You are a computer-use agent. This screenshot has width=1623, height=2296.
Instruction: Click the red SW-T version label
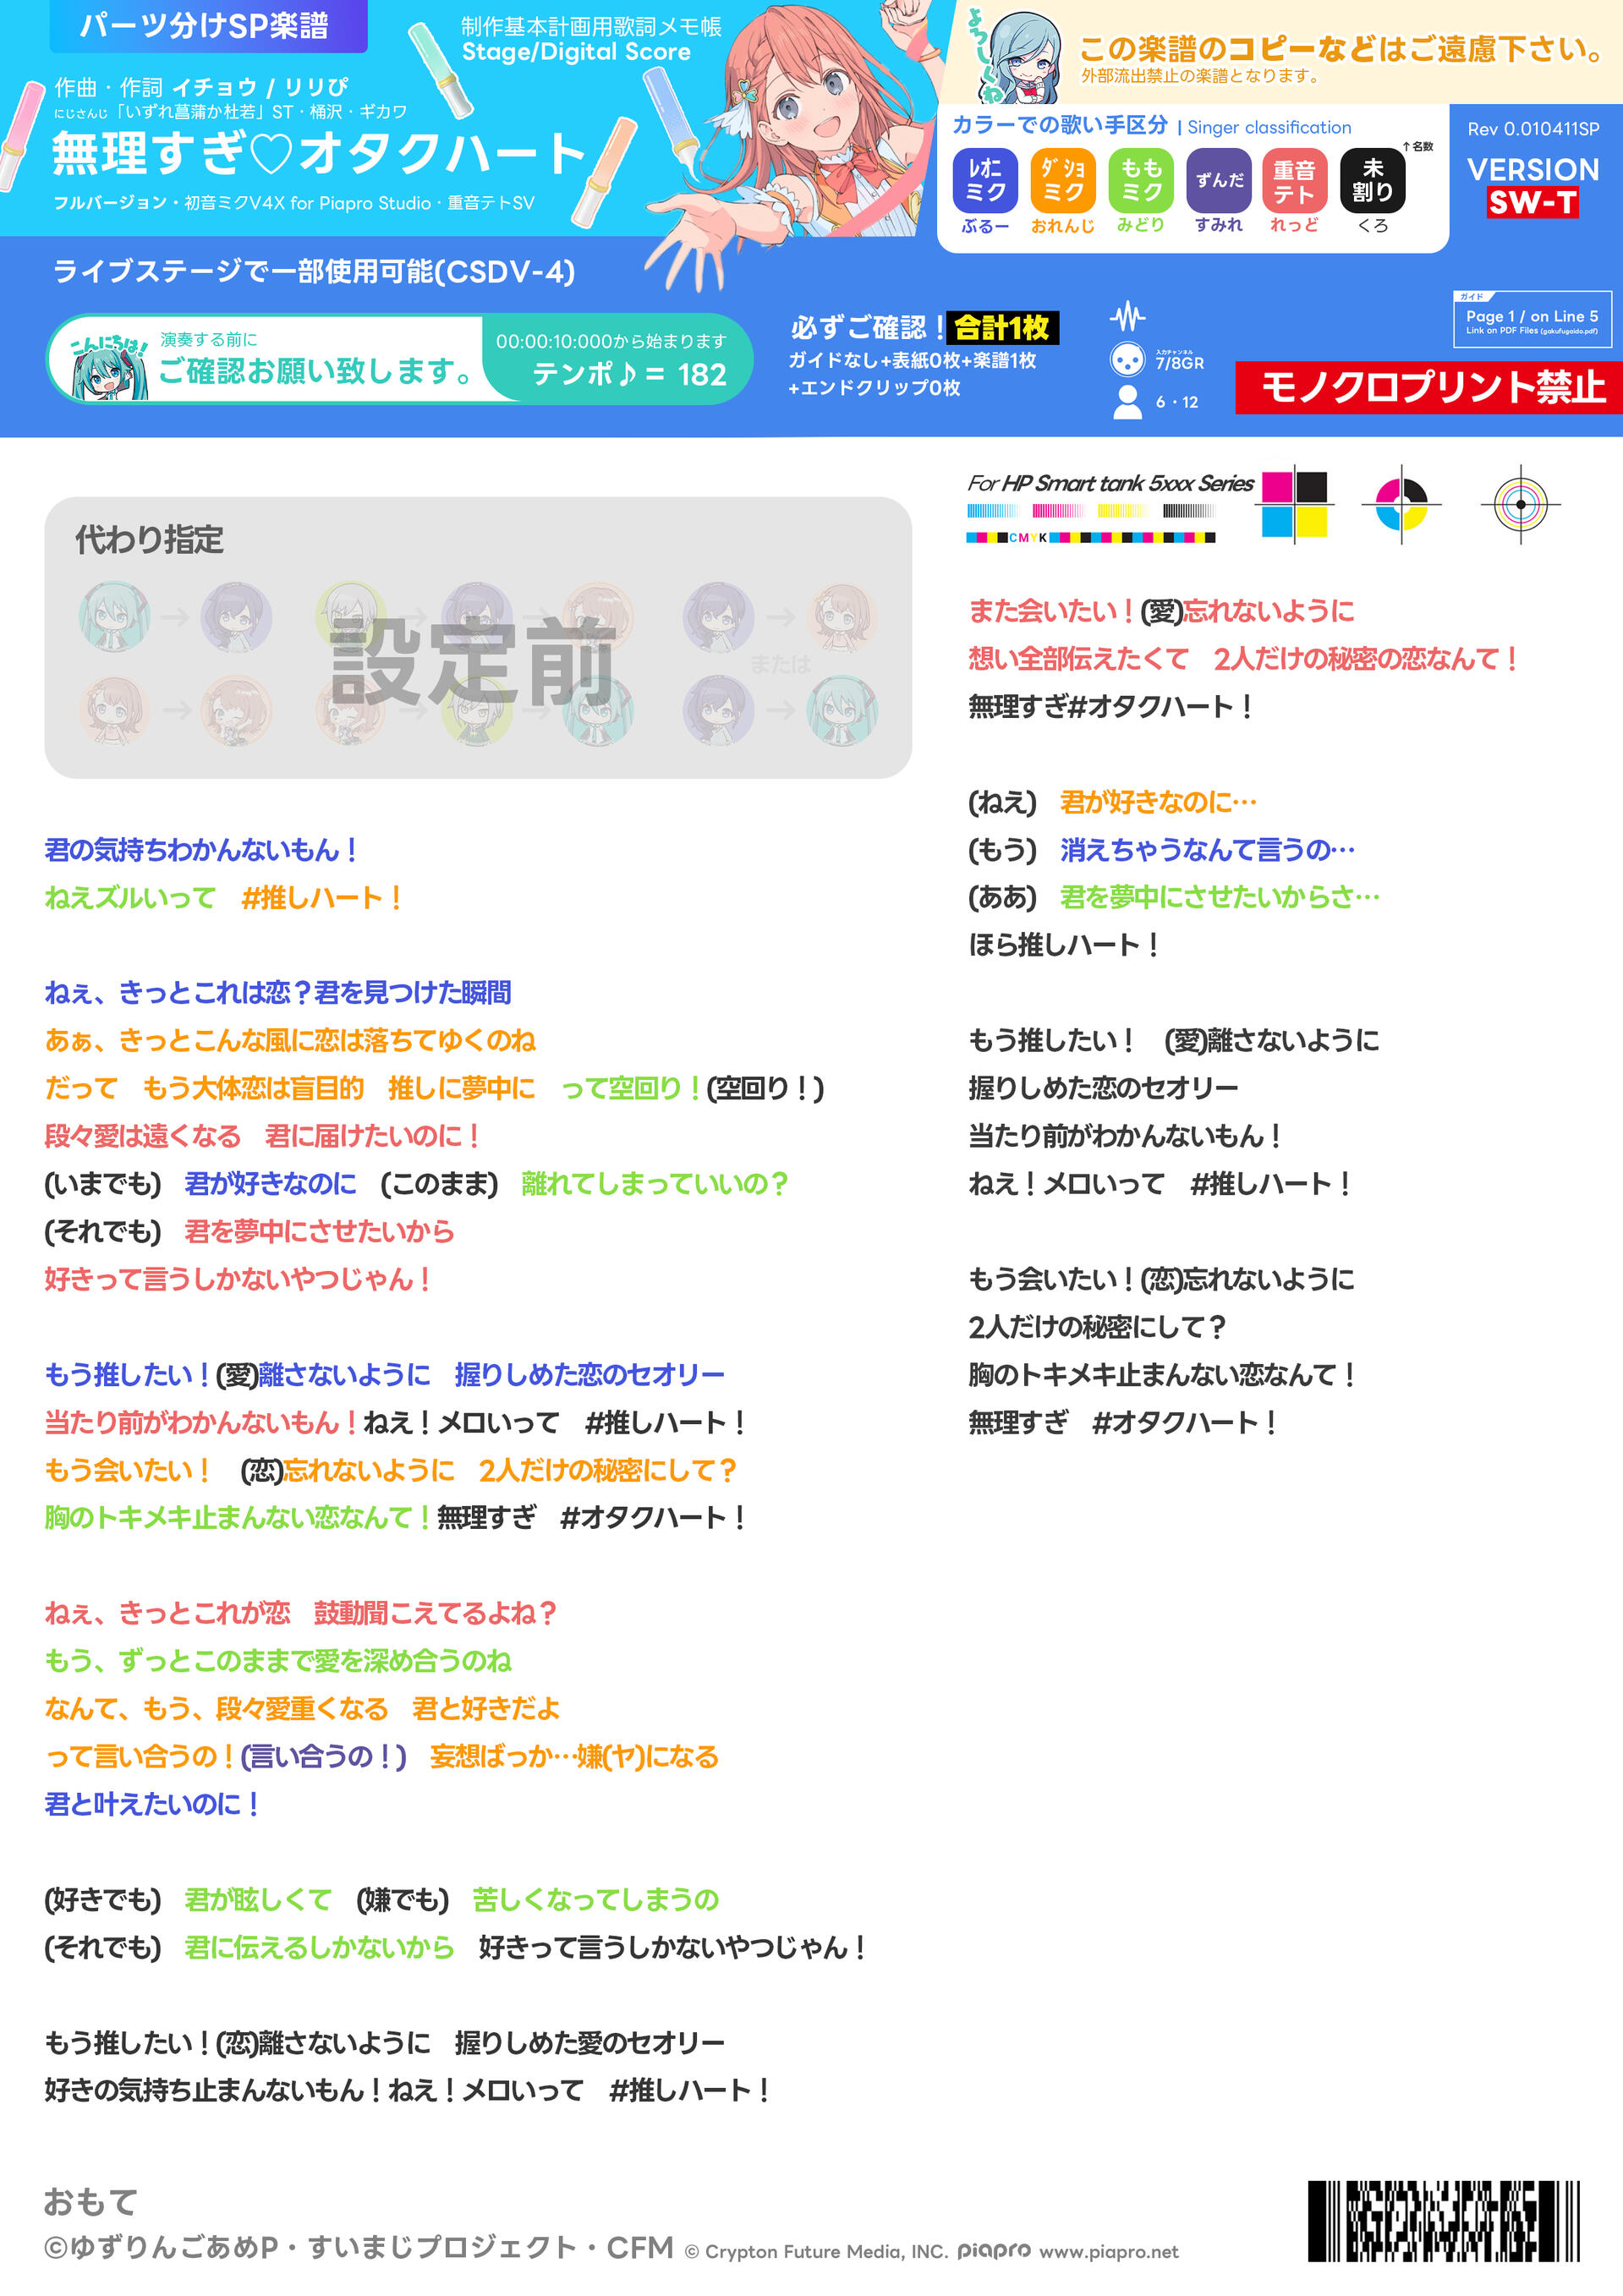tap(1532, 203)
